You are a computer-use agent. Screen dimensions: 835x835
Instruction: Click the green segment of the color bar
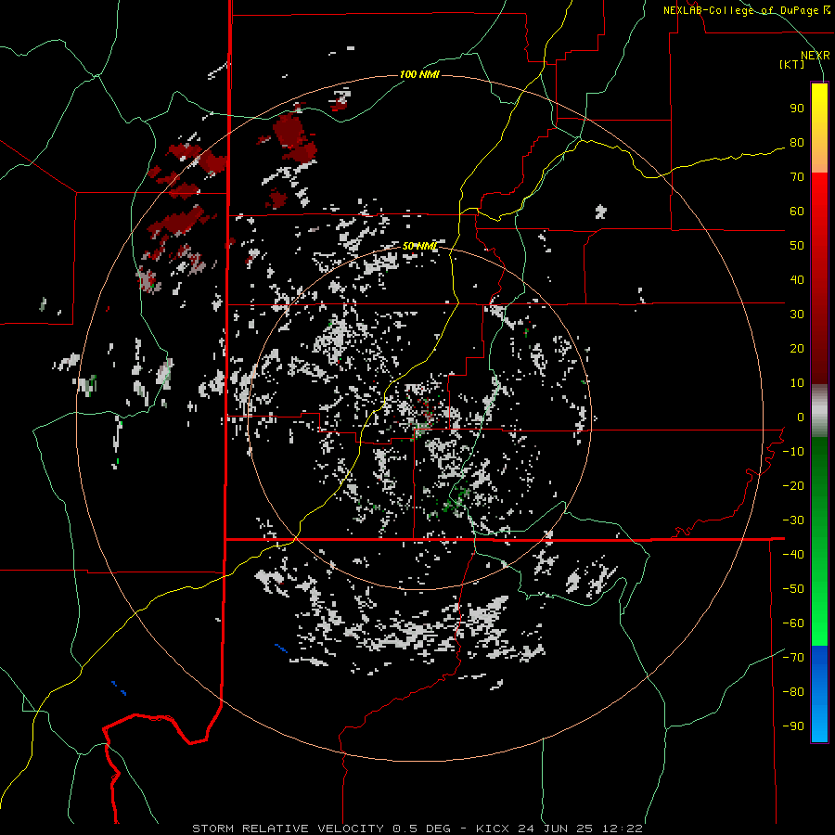pos(819,541)
